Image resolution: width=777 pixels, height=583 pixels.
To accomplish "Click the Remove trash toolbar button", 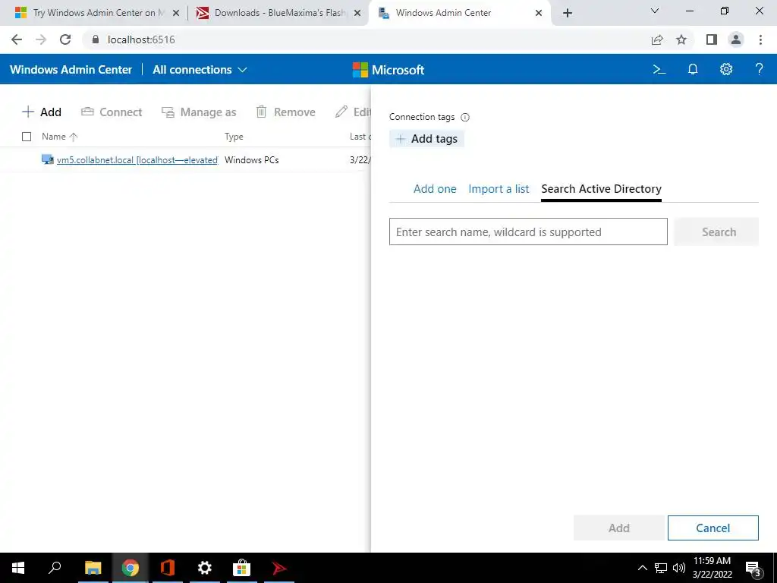I will point(285,112).
